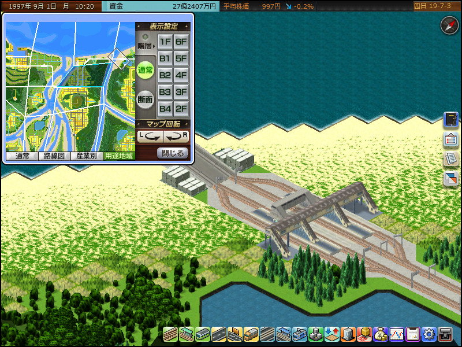
Task: Open the black notebook map icon
Action: [x=451, y=120]
